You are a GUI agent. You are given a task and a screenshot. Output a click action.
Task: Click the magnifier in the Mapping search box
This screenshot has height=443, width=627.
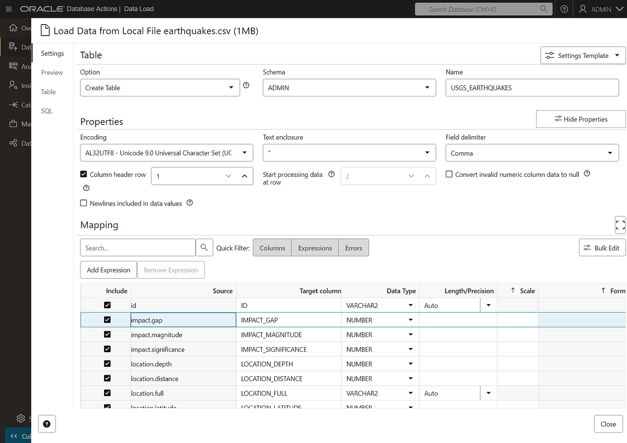click(204, 247)
